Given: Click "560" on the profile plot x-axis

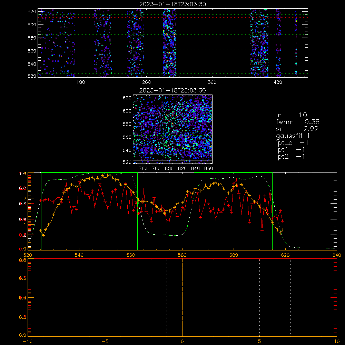Looking at the screenshot, I should (x=131, y=255).
